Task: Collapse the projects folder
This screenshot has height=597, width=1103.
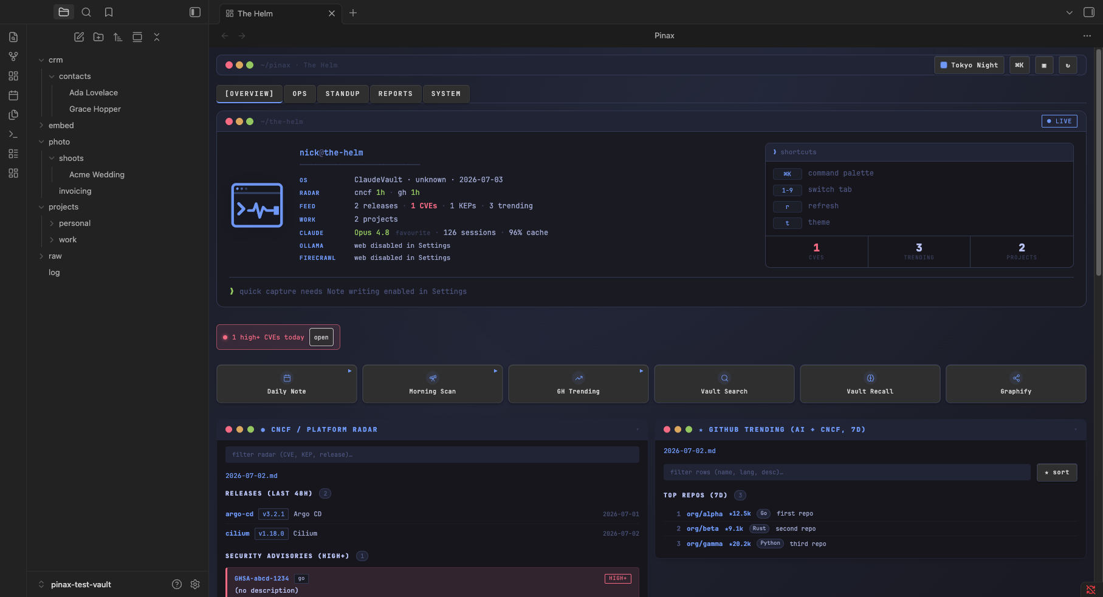Action: [41, 207]
